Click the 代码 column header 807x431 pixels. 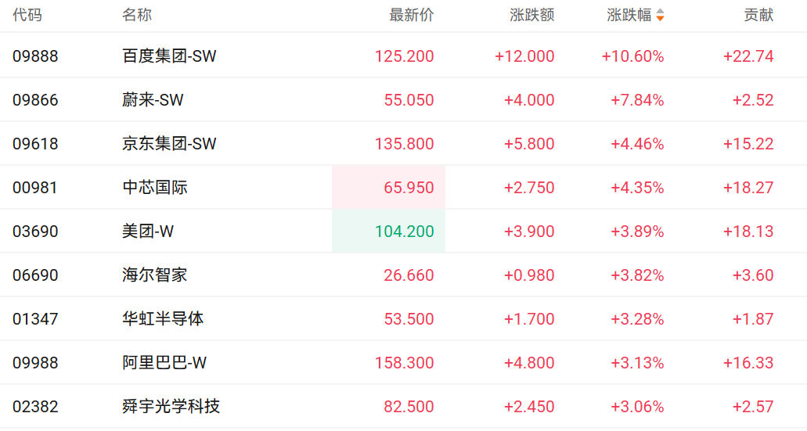click(x=27, y=15)
